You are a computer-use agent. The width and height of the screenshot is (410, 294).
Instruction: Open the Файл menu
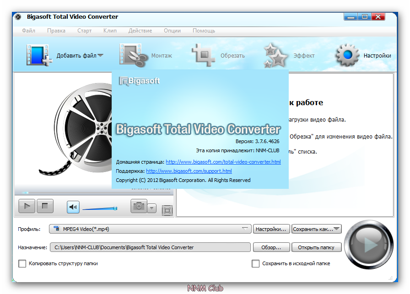coord(28,31)
